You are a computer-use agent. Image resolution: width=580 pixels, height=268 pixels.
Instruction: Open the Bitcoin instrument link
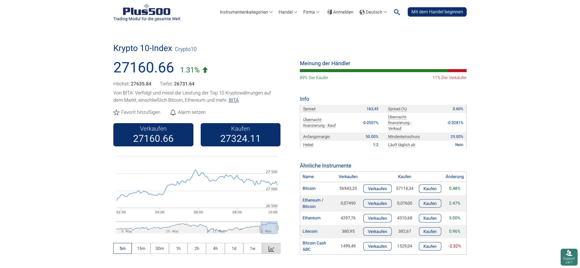pos(309,188)
